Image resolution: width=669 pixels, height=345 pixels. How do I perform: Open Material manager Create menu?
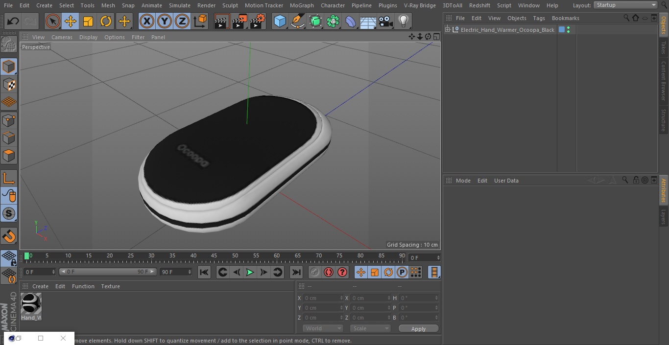[40, 286]
